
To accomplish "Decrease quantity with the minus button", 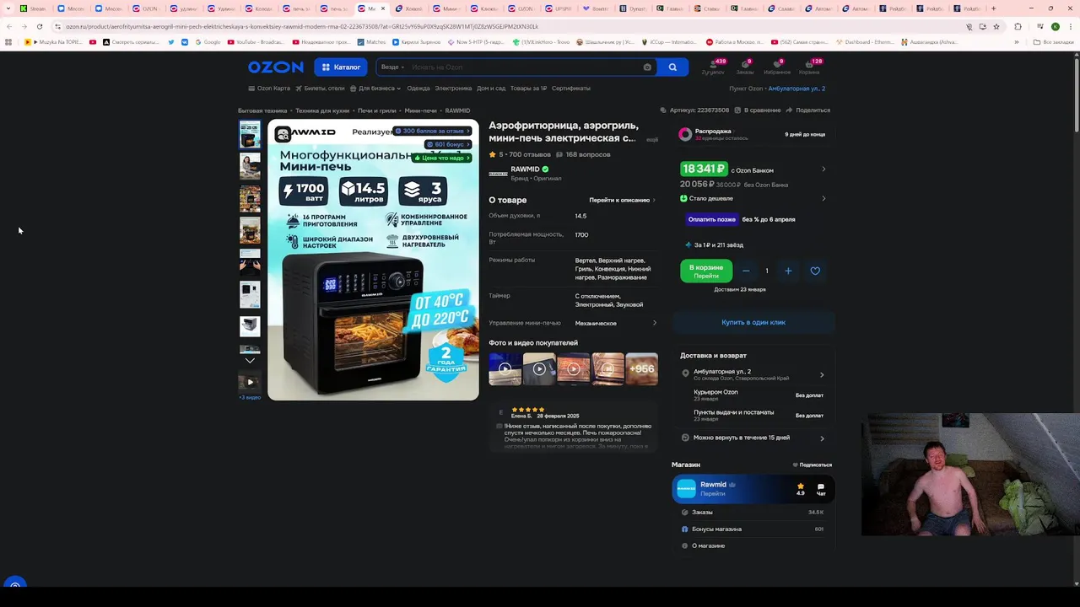I will pyautogui.click(x=746, y=271).
